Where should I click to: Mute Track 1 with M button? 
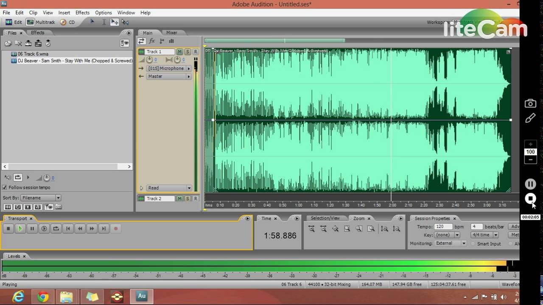(x=180, y=52)
